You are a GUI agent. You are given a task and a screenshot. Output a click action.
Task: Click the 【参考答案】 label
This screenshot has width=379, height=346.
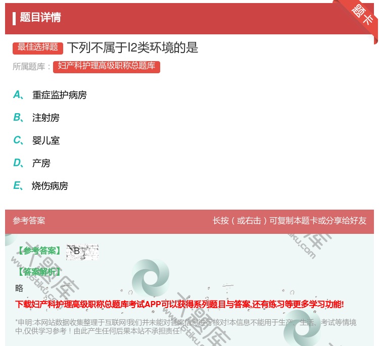coord(39,251)
